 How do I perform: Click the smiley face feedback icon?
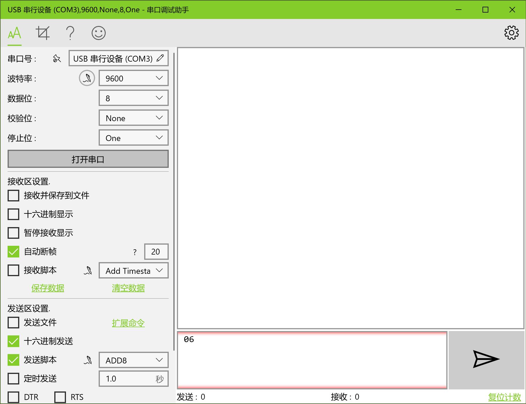tap(99, 33)
